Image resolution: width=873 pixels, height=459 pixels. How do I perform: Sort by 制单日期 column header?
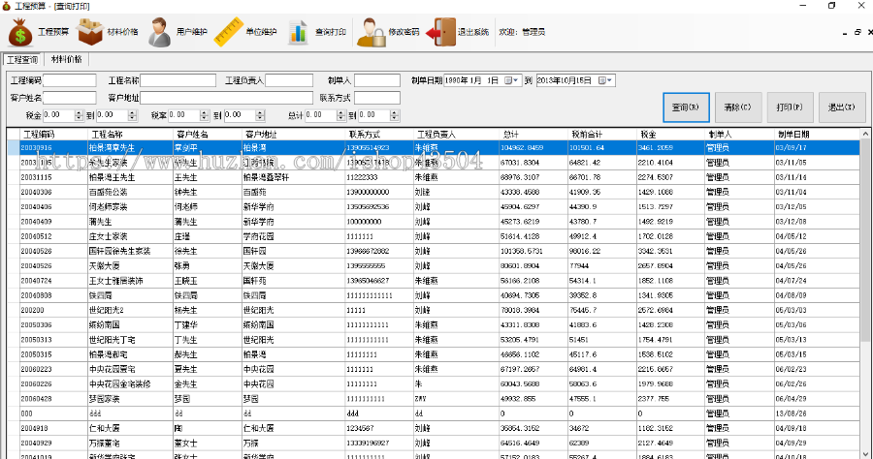coord(816,134)
